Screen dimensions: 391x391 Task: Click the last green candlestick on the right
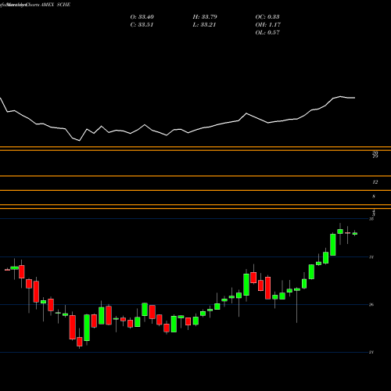(x=355, y=233)
